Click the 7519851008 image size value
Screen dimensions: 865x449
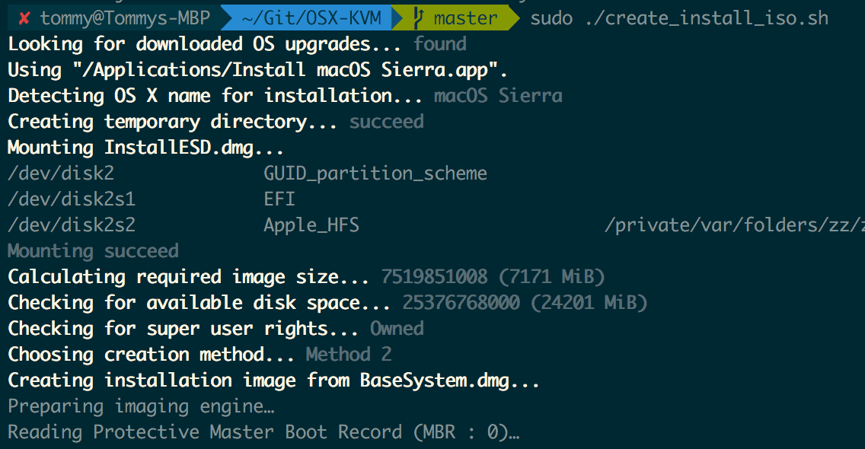[435, 276]
